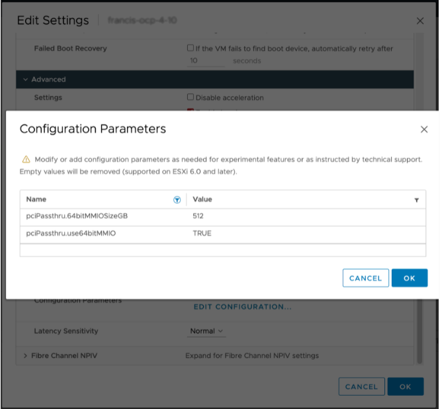Image resolution: width=440 pixels, height=409 pixels.
Task: Click the yellow warning triangle icon
Action: 26,159
